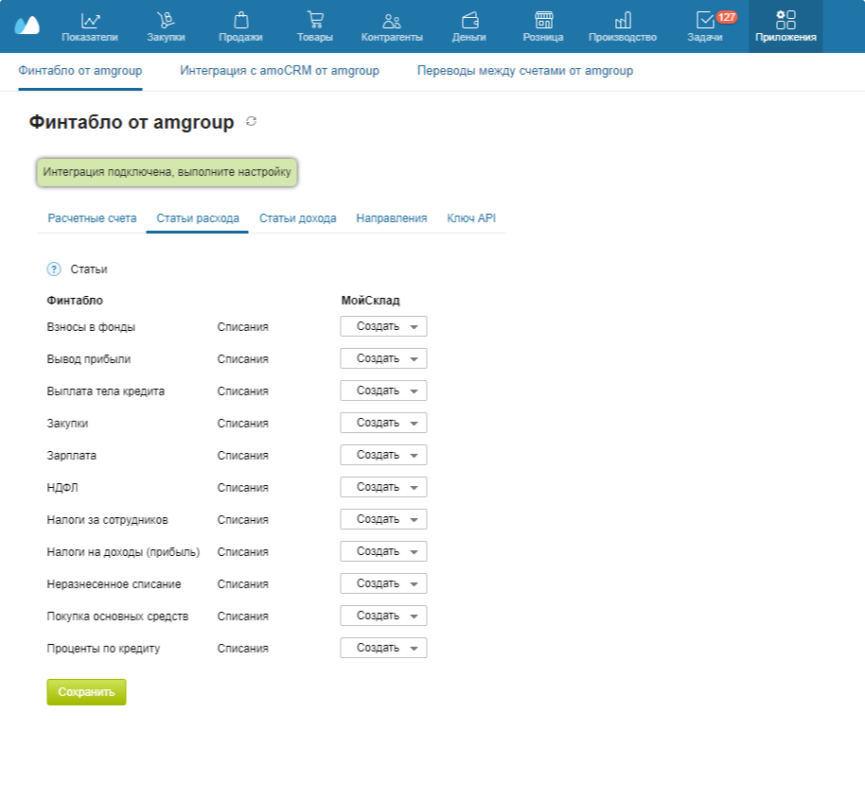Expand dropdown for Зарплата

coord(383,455)
